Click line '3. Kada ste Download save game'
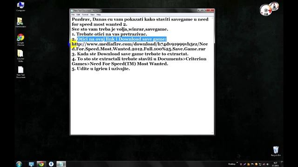The height and width of the screenshot is (167, 298). point(130,54)
